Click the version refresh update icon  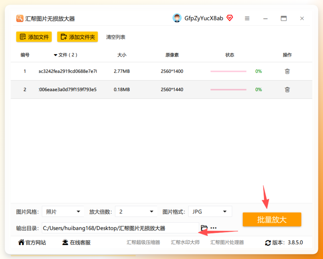[x=268, y=243]
